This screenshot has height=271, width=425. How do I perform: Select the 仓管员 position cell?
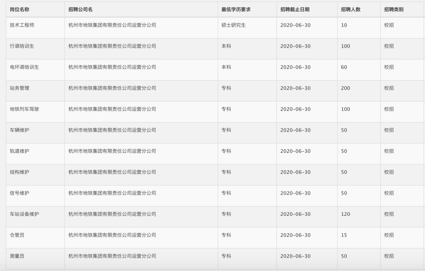[17, 235]
